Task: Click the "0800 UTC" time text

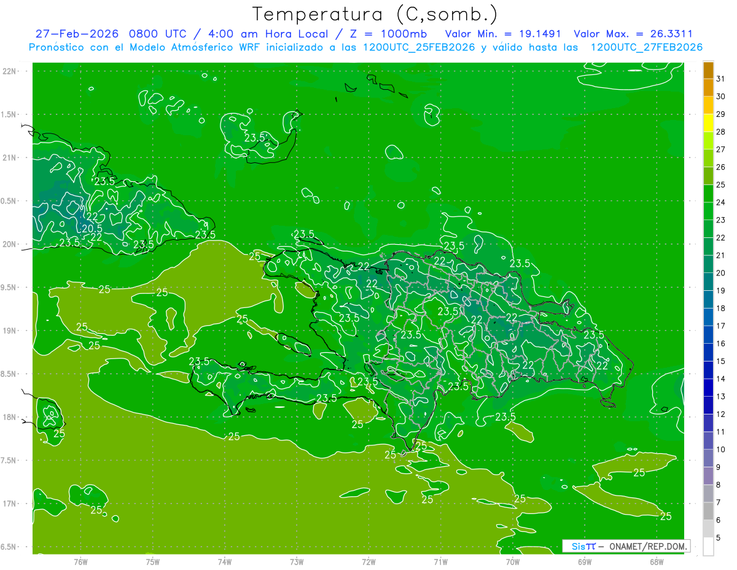Action: pyautogui.click(x=157, y=34)
